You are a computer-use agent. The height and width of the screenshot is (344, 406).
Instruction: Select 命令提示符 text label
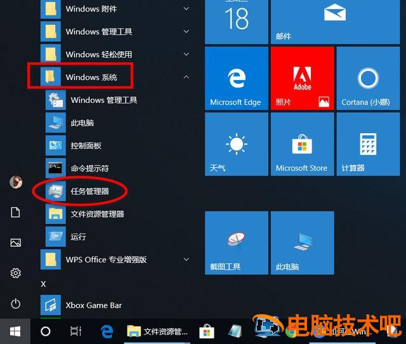tap(89, 169)
